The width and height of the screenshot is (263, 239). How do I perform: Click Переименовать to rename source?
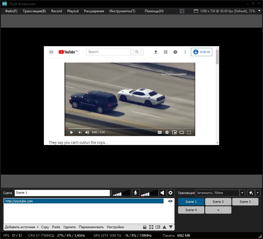91,227
